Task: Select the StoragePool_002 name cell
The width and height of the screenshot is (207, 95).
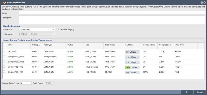Action: point(15,67)
